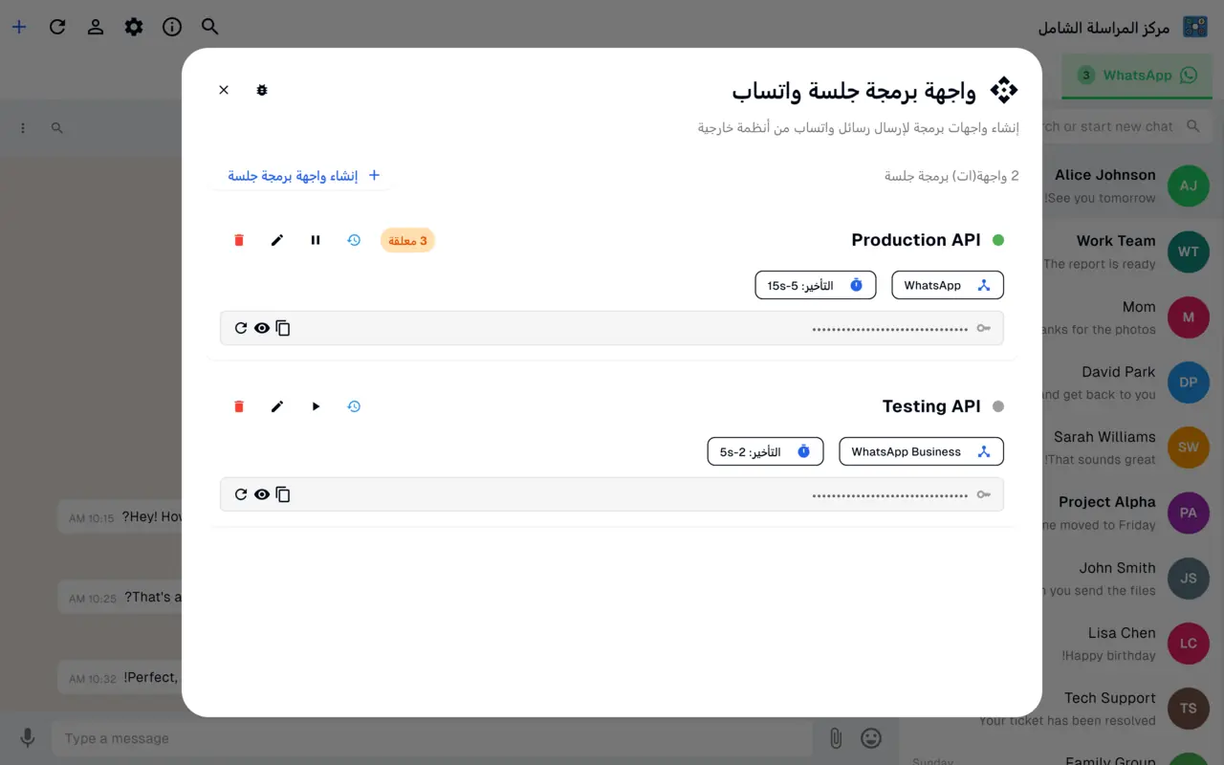Screen dimensions: 1224x765
Task: Click the Production API green status dot
Action: [x=998, y=240]
